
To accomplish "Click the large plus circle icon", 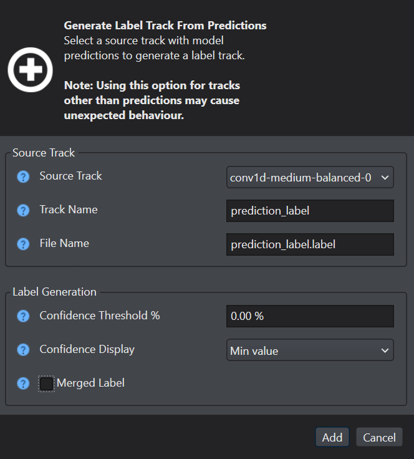I will (x=30, y=70).
